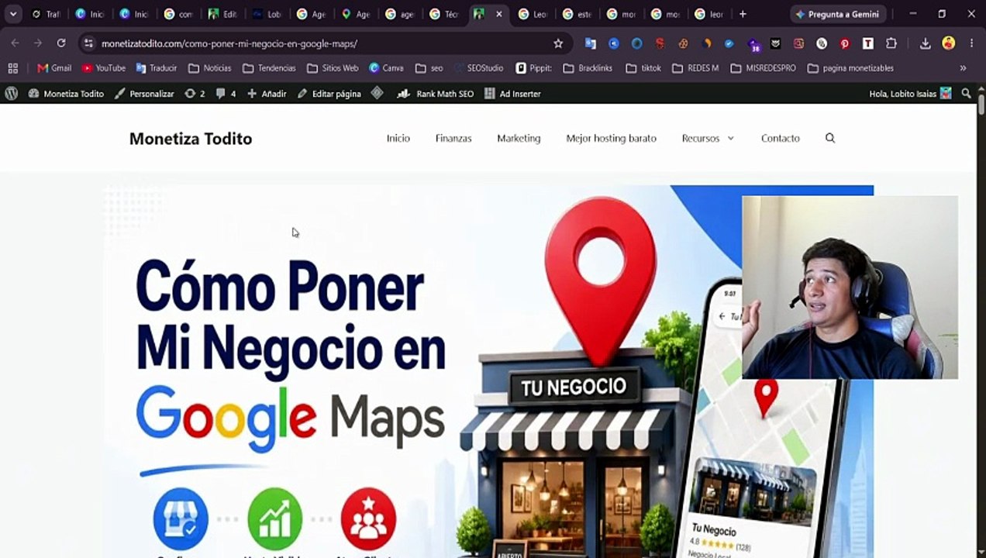Go back to the previous page

point(16,43)
